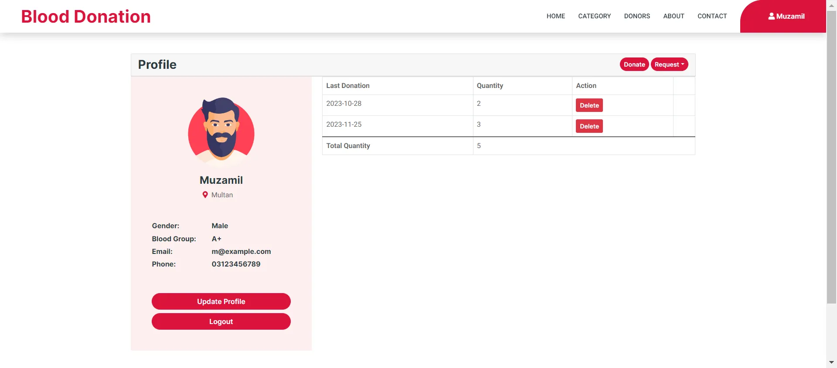Log out using the Logout button
837x368 pixels.
pos(221,321)
